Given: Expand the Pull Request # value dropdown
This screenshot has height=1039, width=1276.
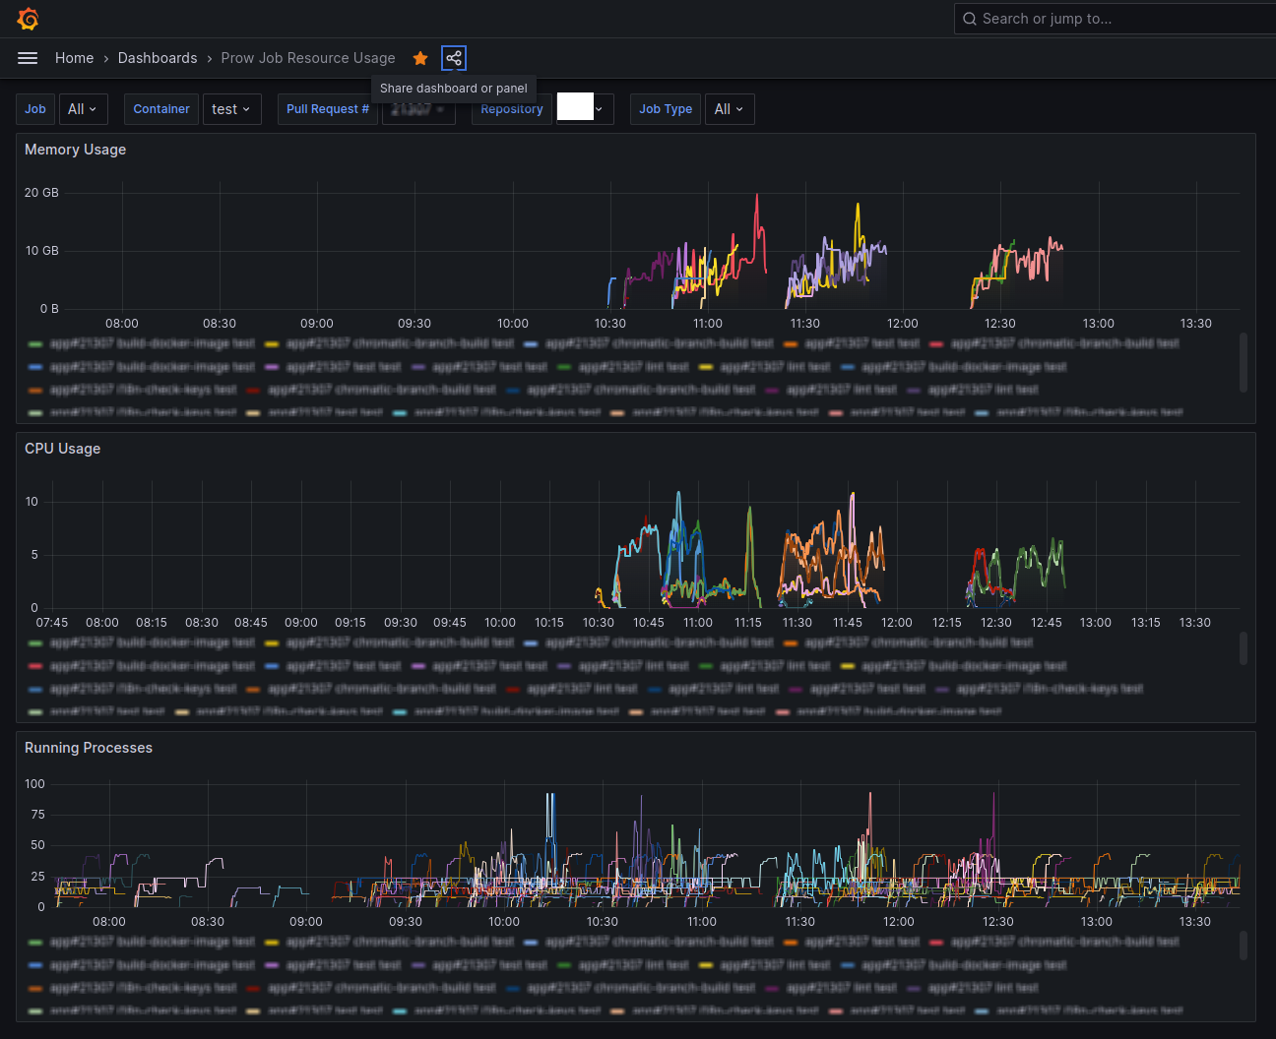Looking at the screenshot, I should pyautogui.click(x=418, y=109).
